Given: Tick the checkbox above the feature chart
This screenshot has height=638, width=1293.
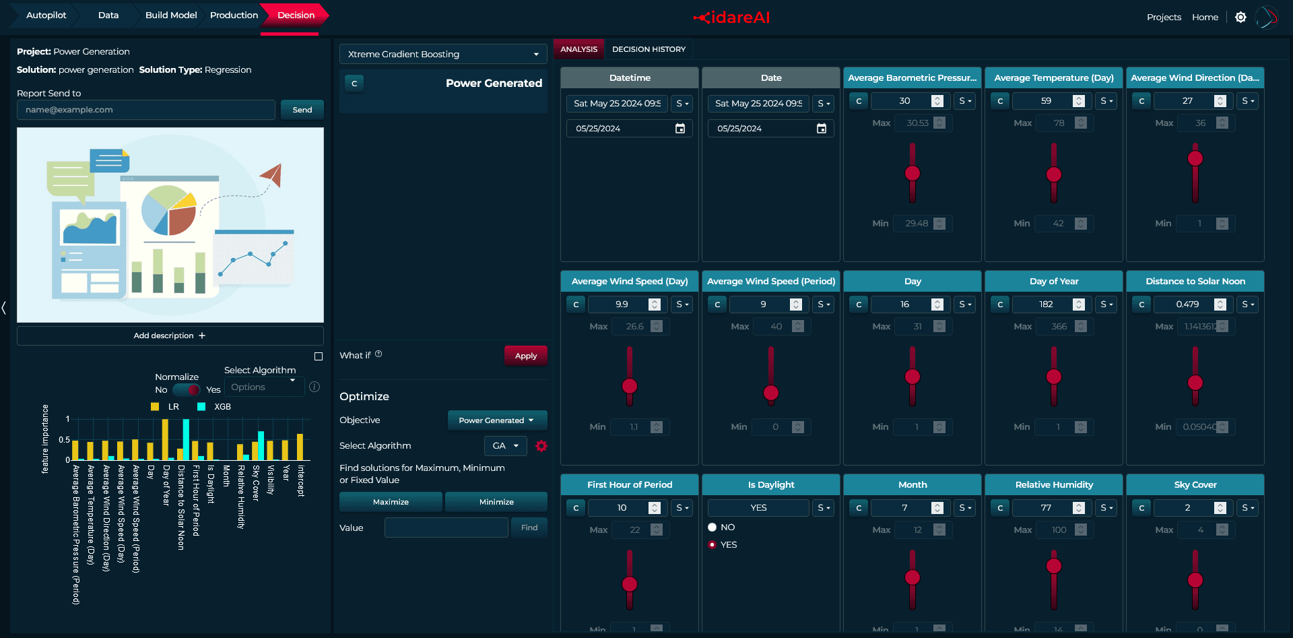Looking at the screenshot, I should click(x=319, y=356).
